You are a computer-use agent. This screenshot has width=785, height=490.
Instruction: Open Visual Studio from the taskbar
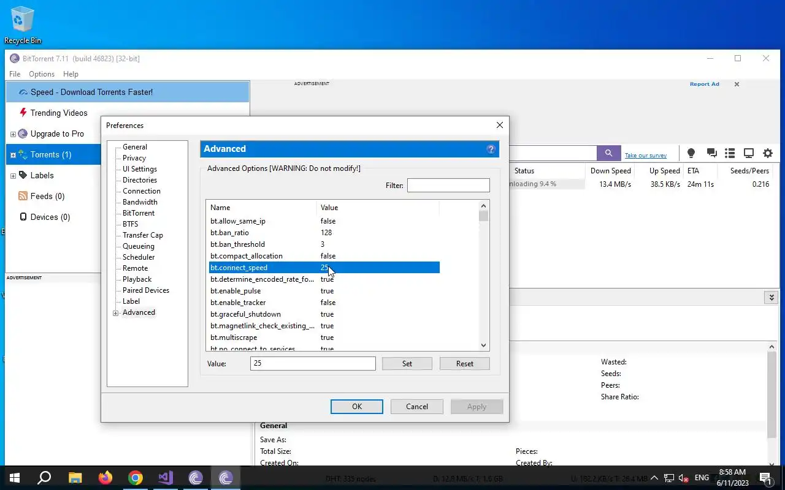(166, 478)
